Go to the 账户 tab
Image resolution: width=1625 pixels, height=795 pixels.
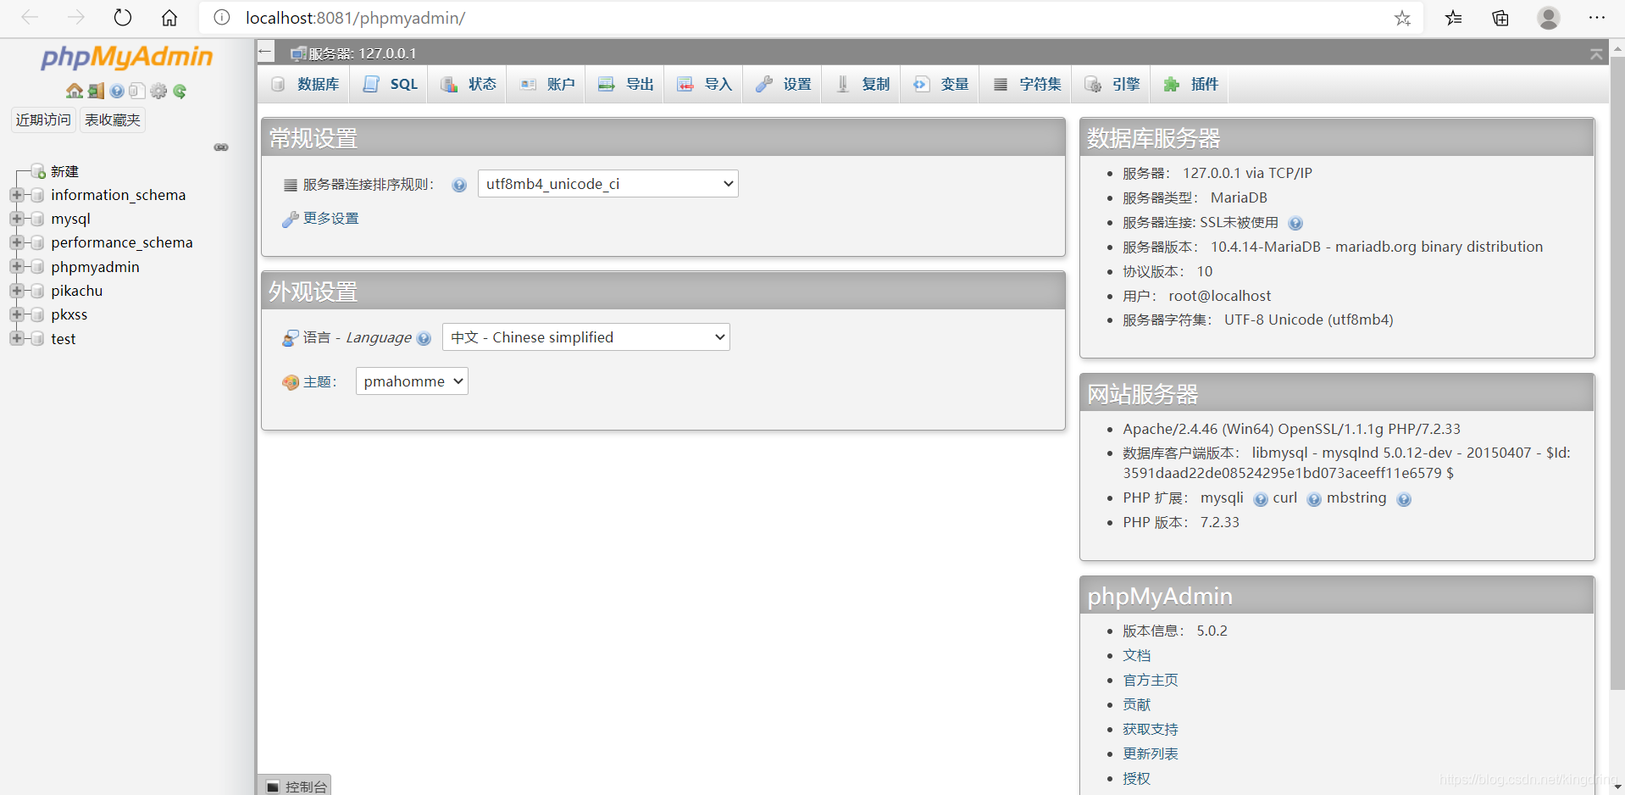[x=547, y=84]
